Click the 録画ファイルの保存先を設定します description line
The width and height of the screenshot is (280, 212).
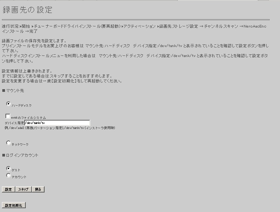click(34, 41)
